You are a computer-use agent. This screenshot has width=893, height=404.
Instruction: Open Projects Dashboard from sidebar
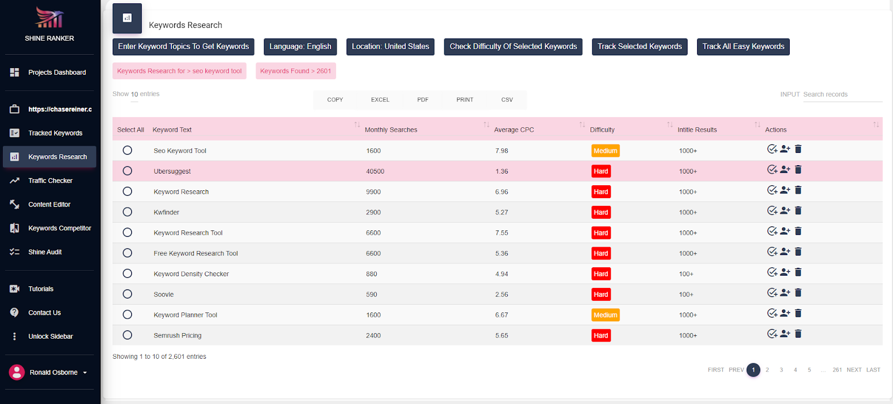pos(50,73)
